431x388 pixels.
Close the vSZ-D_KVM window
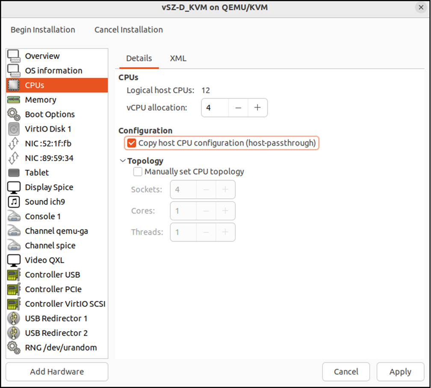[421, 7]
